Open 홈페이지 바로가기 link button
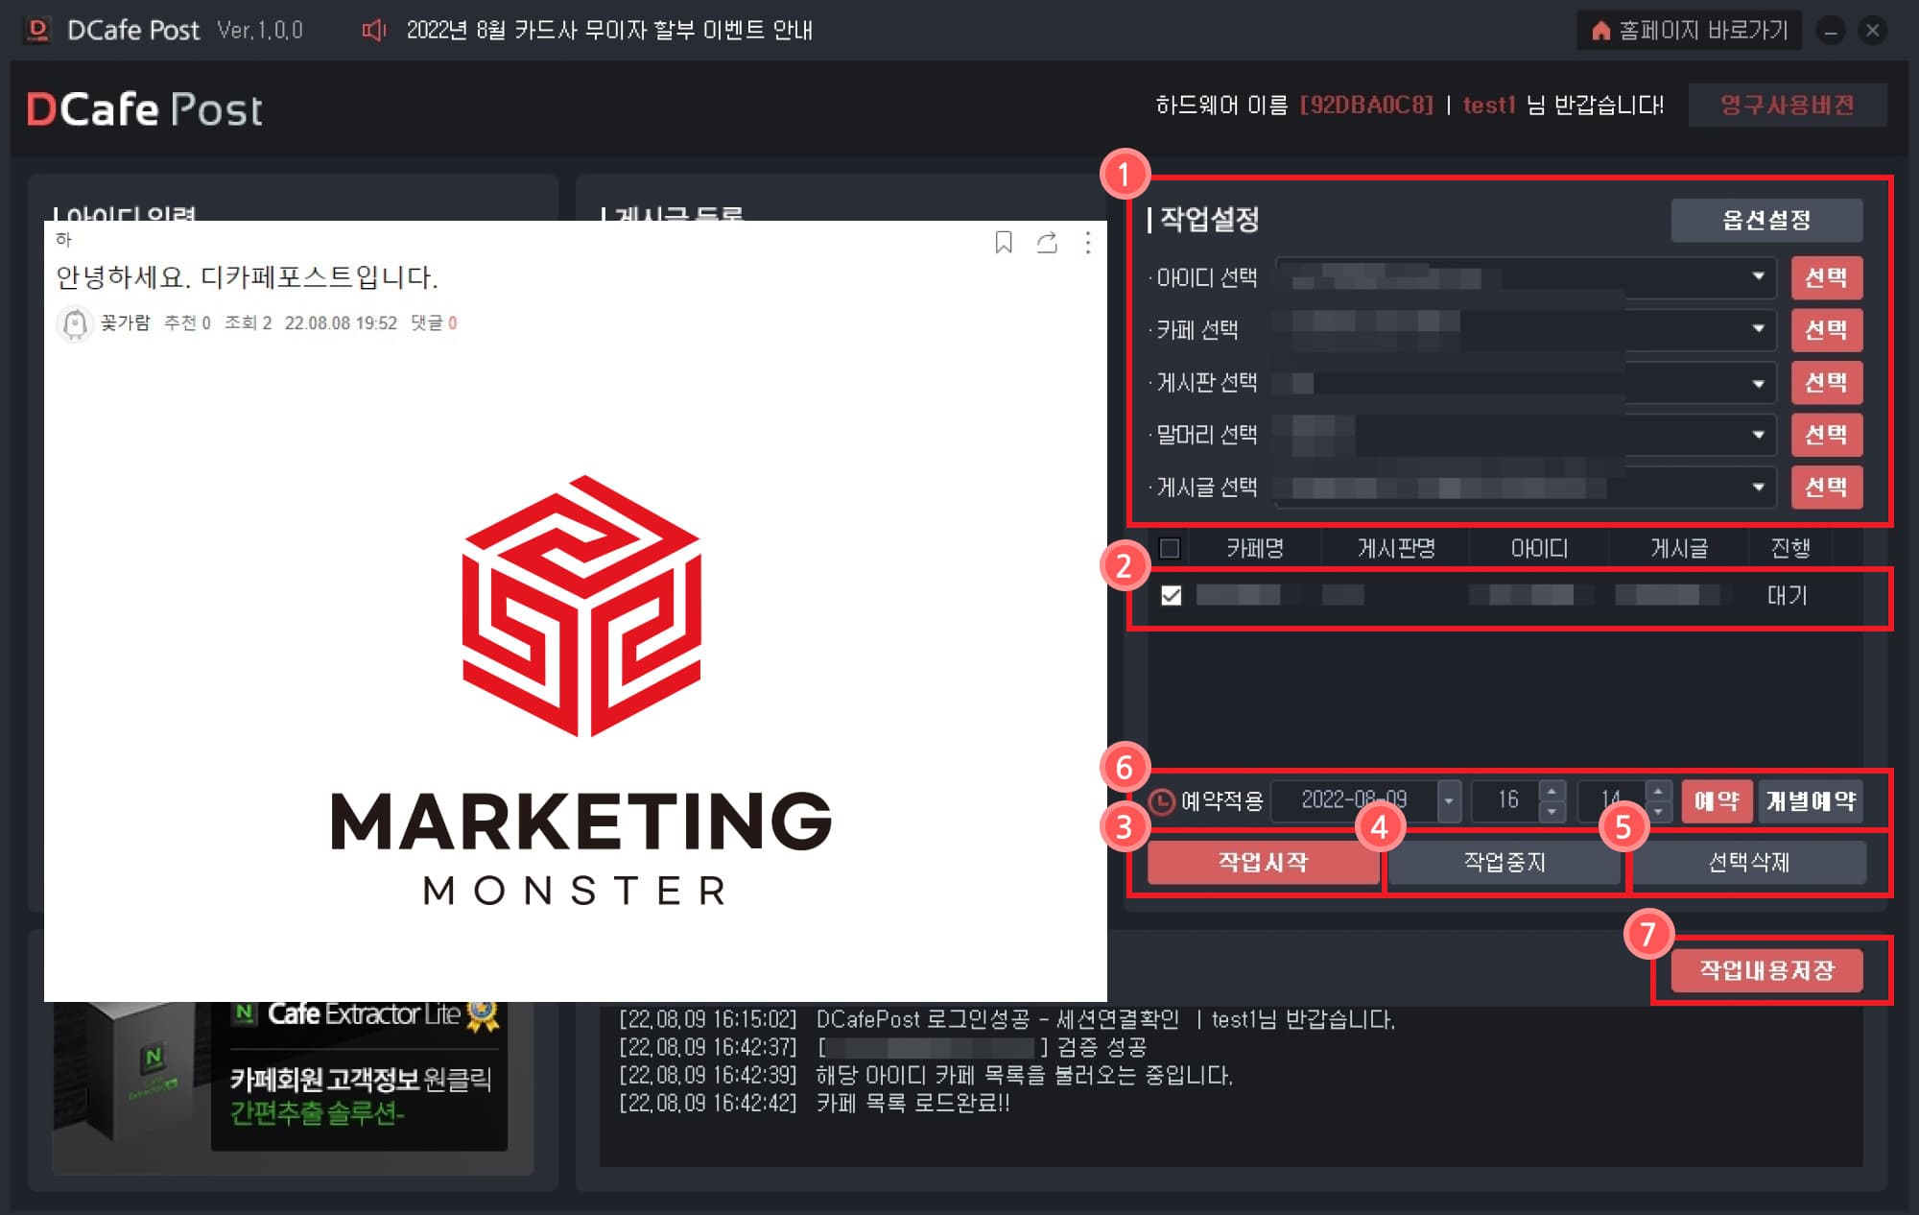 click(x=1690, y=31)
